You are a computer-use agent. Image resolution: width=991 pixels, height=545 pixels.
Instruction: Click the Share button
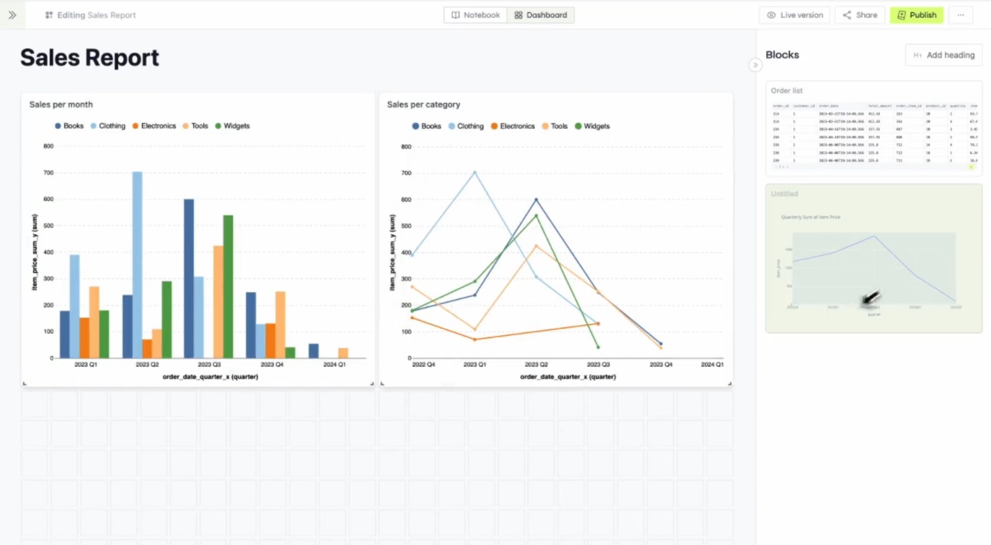(860, 15)
